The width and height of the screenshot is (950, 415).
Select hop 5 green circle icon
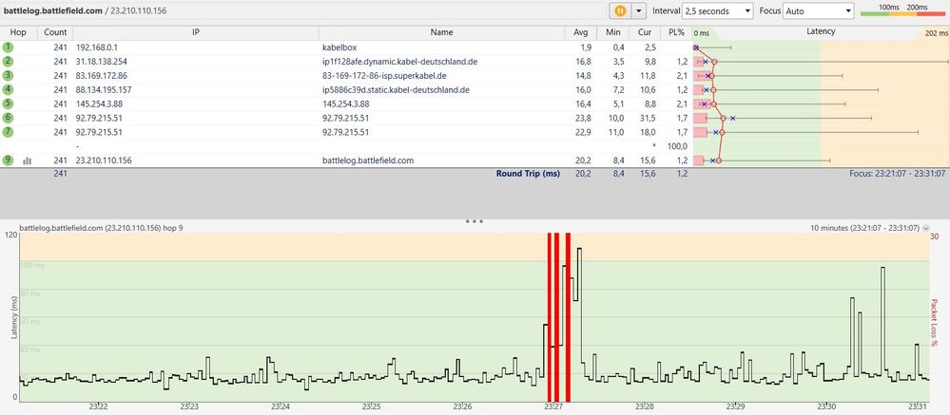[x=8, y=104]
